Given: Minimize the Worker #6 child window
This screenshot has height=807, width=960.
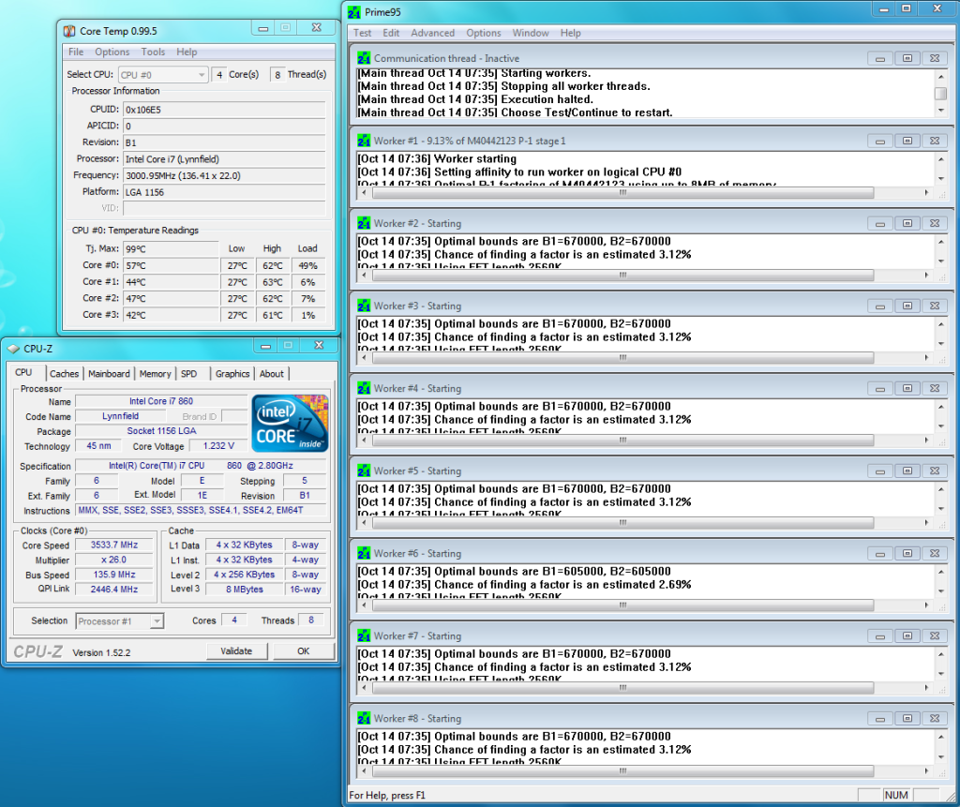Looking at the screenshot, I should pyautogui.click(x=880, y=553).
